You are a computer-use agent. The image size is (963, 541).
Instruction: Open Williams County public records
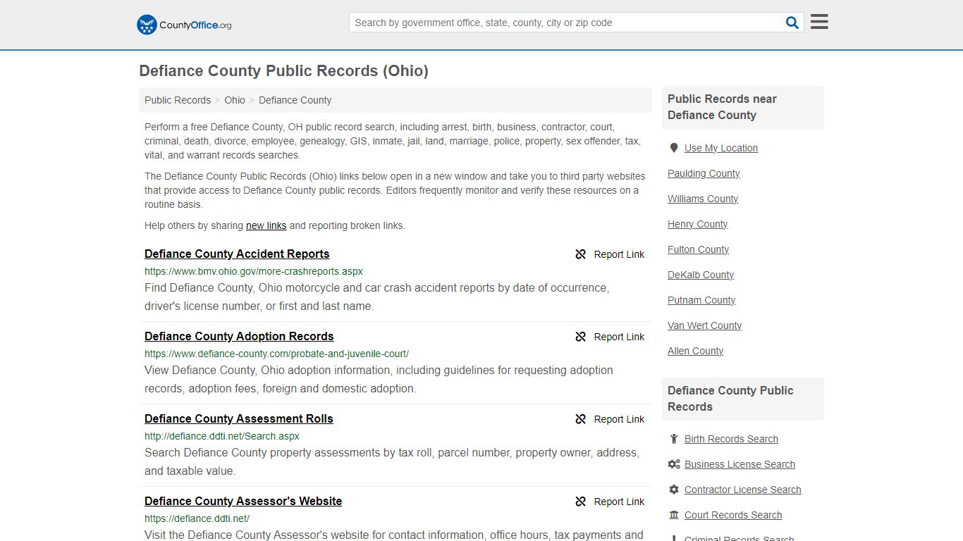click(703, 199)
